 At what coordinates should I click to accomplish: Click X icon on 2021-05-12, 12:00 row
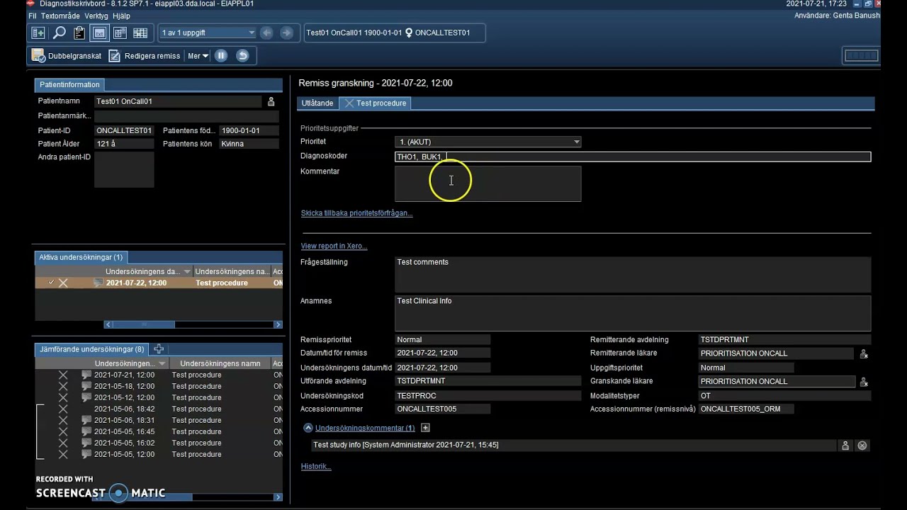point(63,397)
